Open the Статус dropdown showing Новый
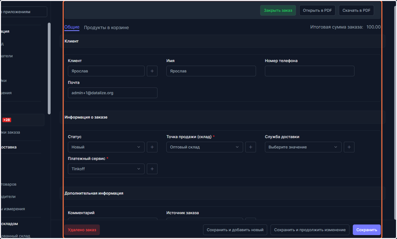The width and height of the screenshot is (397, 239). tap(106, 147)
